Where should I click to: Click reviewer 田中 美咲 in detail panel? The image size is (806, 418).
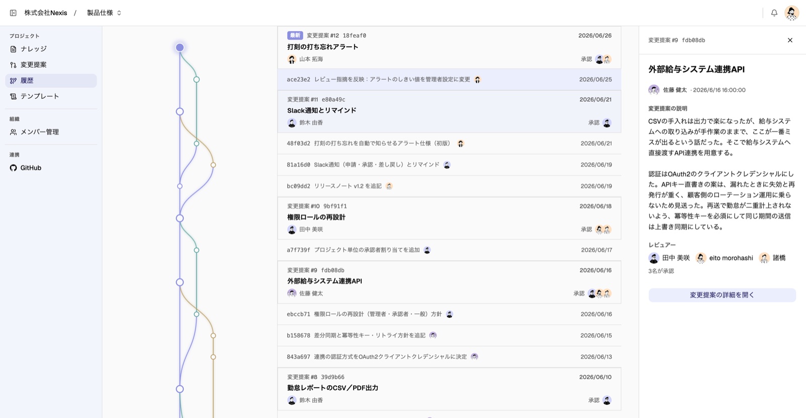click(669, 258)
